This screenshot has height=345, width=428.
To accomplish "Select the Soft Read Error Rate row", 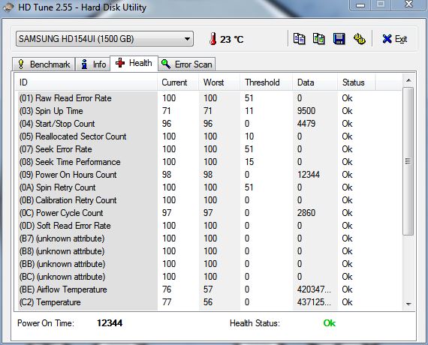I will [209, 226].
